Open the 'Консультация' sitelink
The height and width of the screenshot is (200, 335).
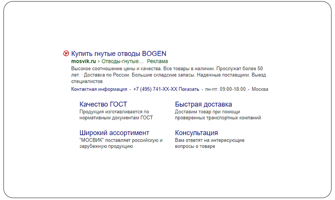[x=196, y=133]
